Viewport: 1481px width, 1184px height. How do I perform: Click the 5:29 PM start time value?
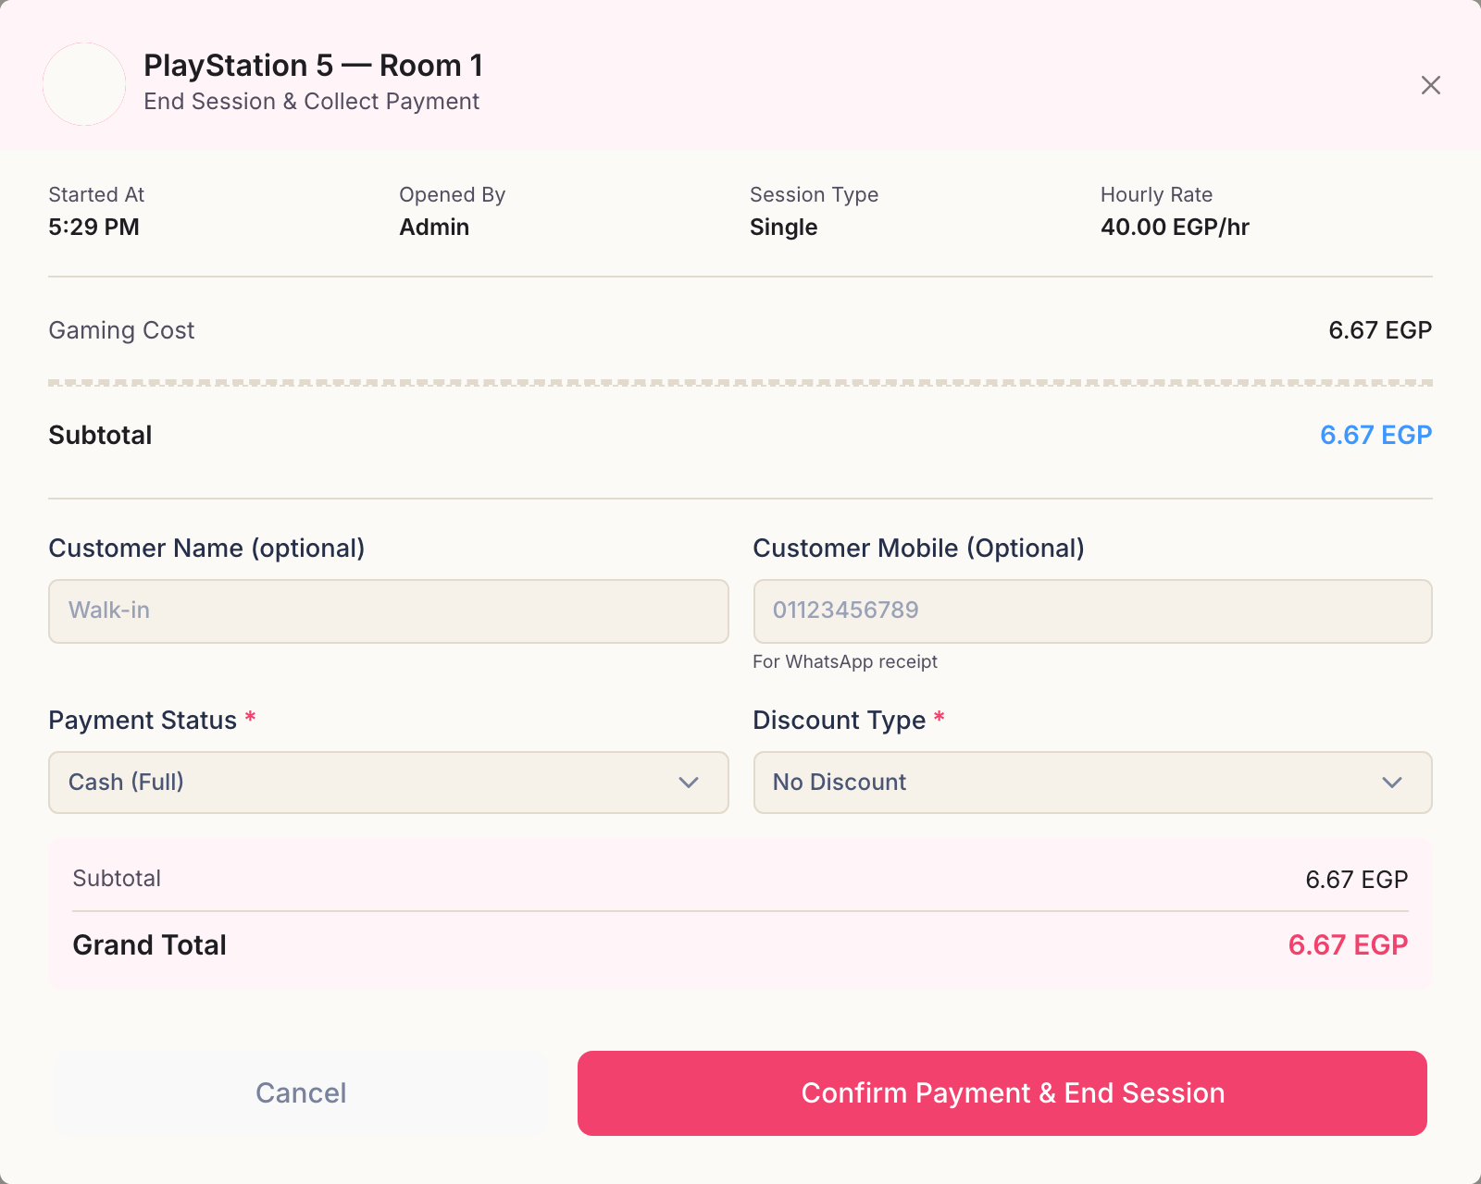coord(93,228)
